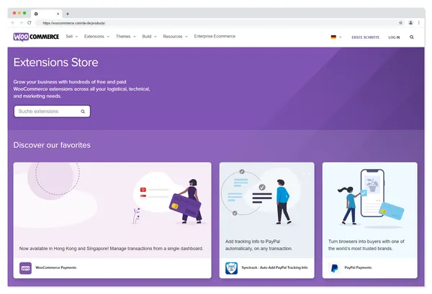This screenshot has width=432, height=294.
Task: Open the language selector chevron
Action: 341,37
